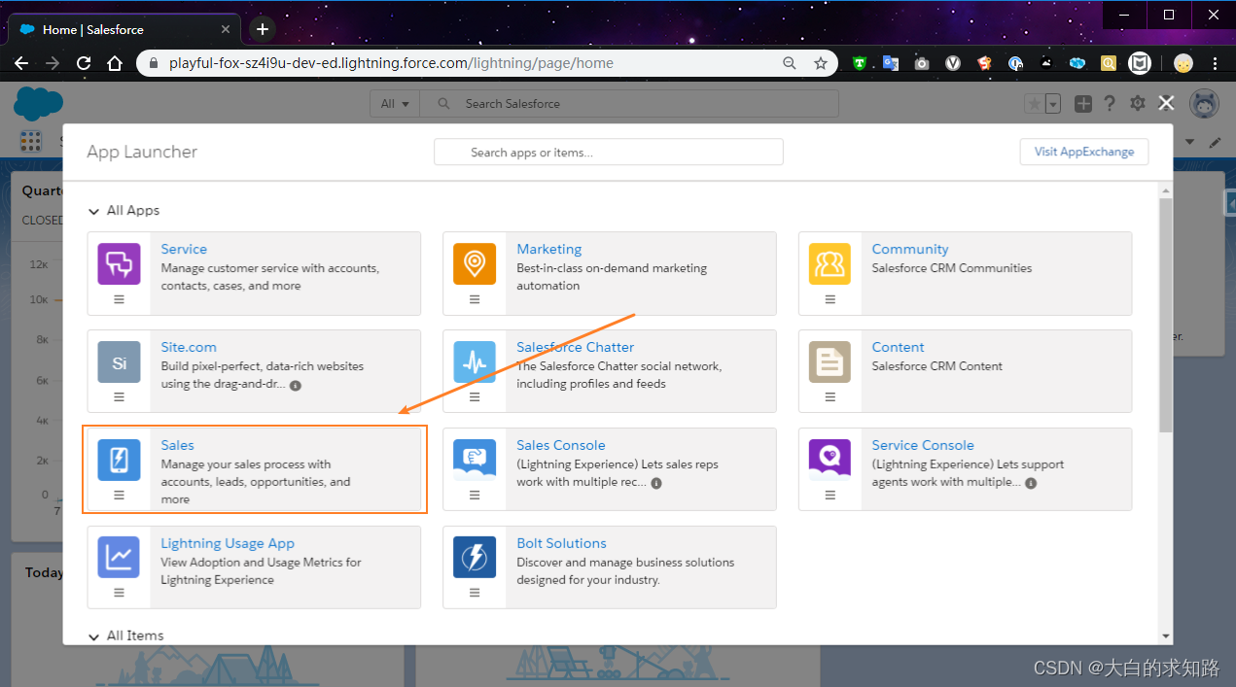Open the search scope All dropdown
This screenshot has width=1236, height=687.
click(x=394, y=103)
